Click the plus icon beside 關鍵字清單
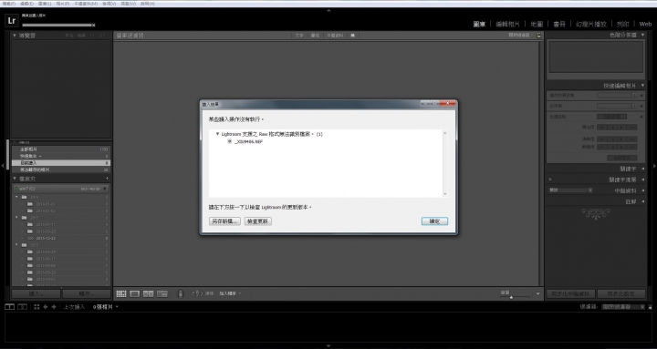Image resolution: width=657 pixels, height=349 pixels. [x=550, y=180]
